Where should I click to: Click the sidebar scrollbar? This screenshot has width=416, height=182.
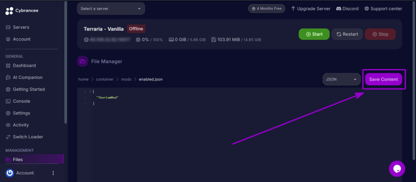tap(65, 62)
